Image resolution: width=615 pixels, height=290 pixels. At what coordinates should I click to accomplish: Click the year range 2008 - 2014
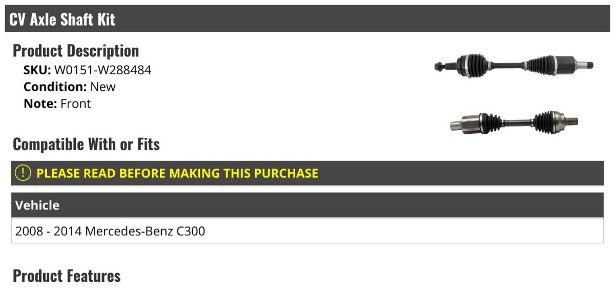[49, 231]
